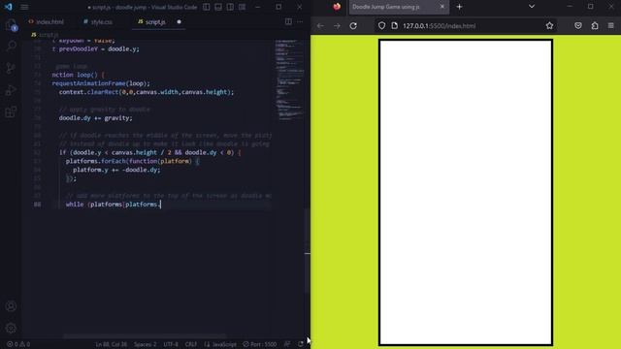Screen dimensions: 621x349
Task: Click Firefox tracking protection shield icon
Action: pyautogui.click(x=381, y=26)
